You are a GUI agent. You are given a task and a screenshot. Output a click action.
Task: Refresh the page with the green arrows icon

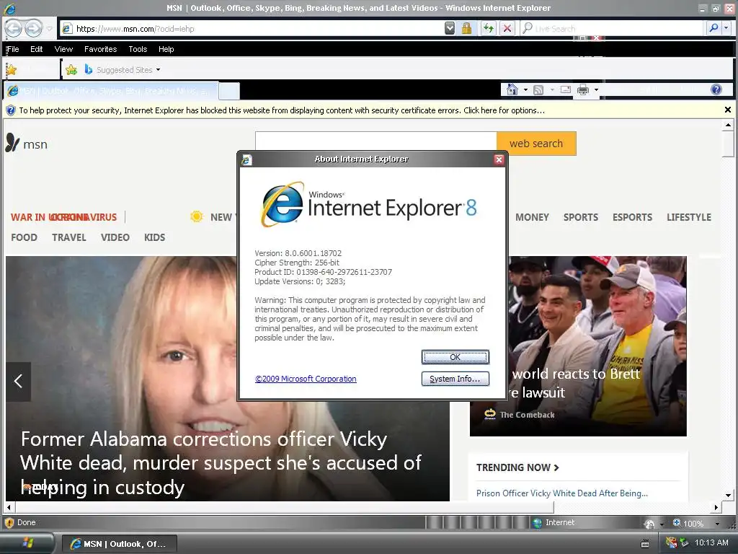click(x=489, y=29)
